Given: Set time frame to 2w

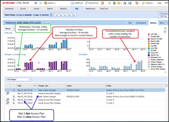Looking at the screenshot, I should tap(65, 15).
